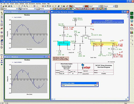This screenshot has width=134, height=104.
Task: Click the Find binoculars icon
Action: pos(64,6)
